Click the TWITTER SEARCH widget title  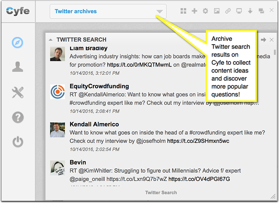81,40
